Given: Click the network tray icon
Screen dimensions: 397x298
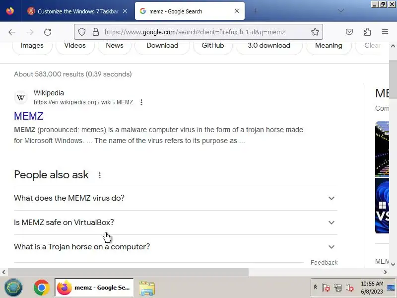Looking at the screenshot, I should (x=337, y=288).
